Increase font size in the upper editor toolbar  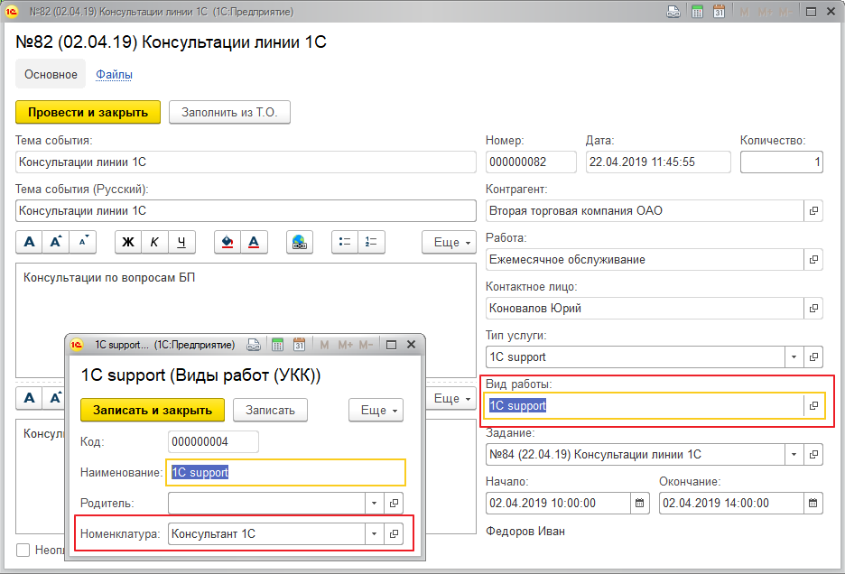tap(56, 243)
